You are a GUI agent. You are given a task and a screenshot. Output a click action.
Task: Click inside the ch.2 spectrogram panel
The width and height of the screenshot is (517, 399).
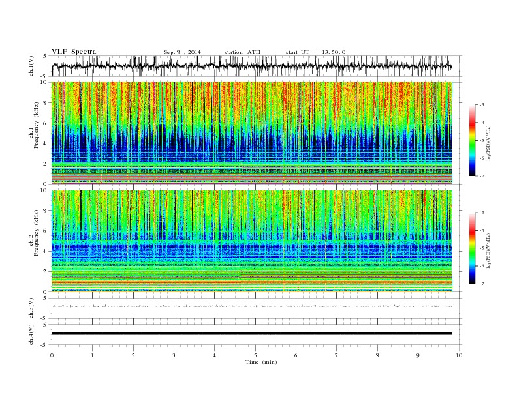click(252, 241)
